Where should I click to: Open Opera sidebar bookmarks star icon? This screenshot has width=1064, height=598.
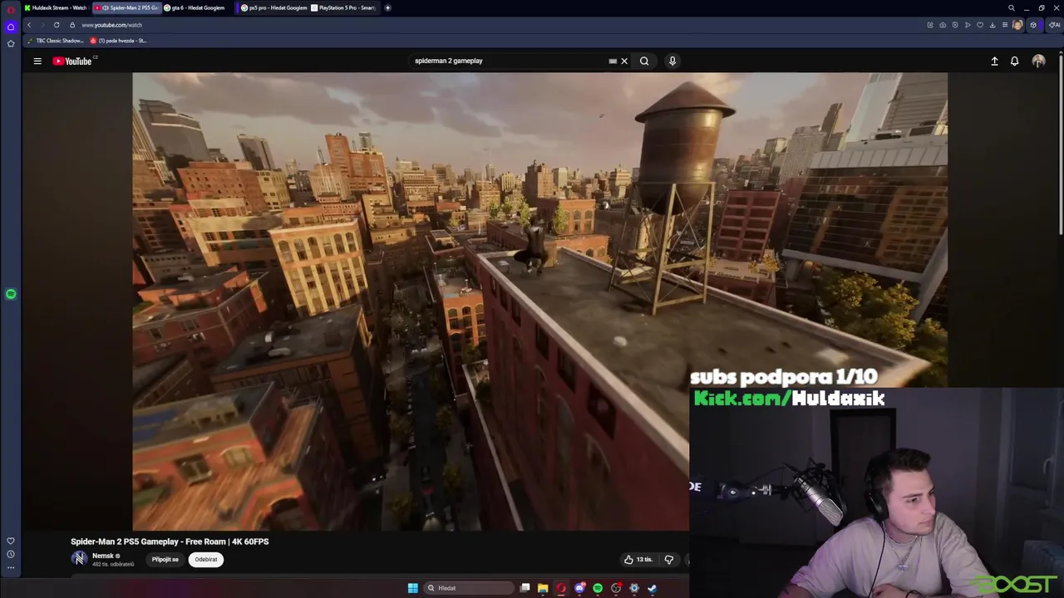pos(11,43)
